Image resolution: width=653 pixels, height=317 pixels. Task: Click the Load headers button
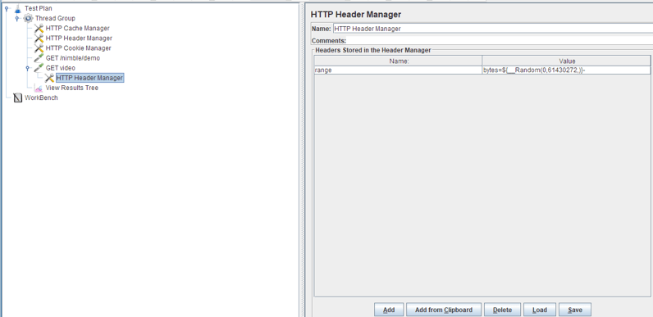(540, 310)
